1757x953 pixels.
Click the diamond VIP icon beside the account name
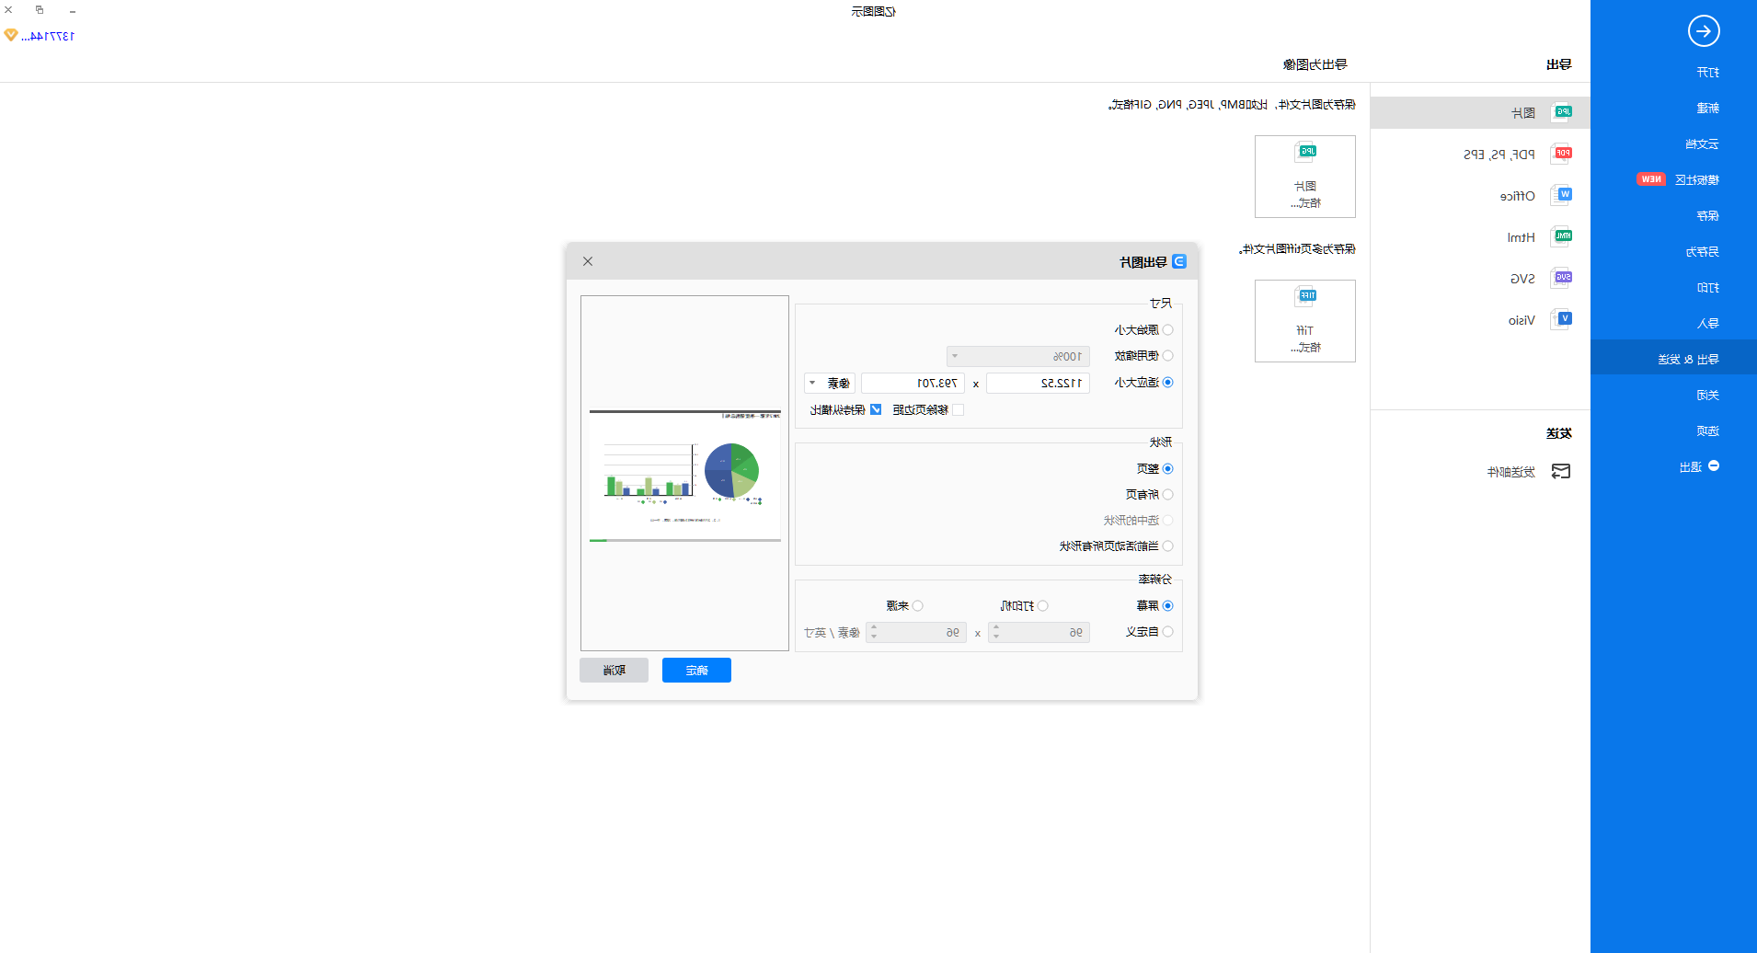[x=11, y=35]
